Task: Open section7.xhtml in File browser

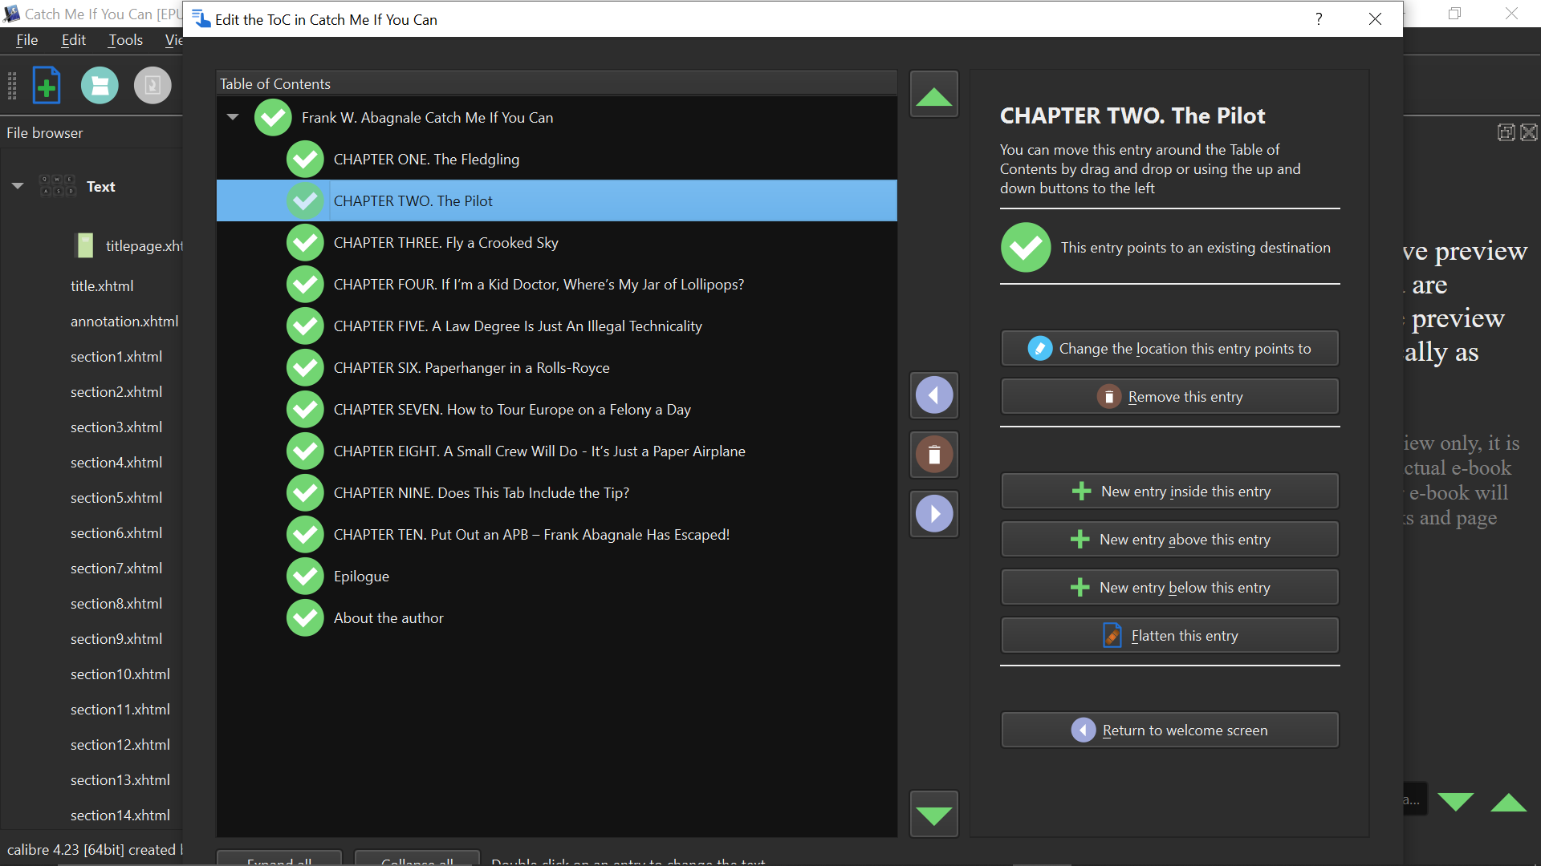Action: point(116,568)
